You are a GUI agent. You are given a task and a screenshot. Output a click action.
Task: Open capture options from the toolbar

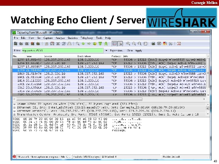click(x=21, y=44)
